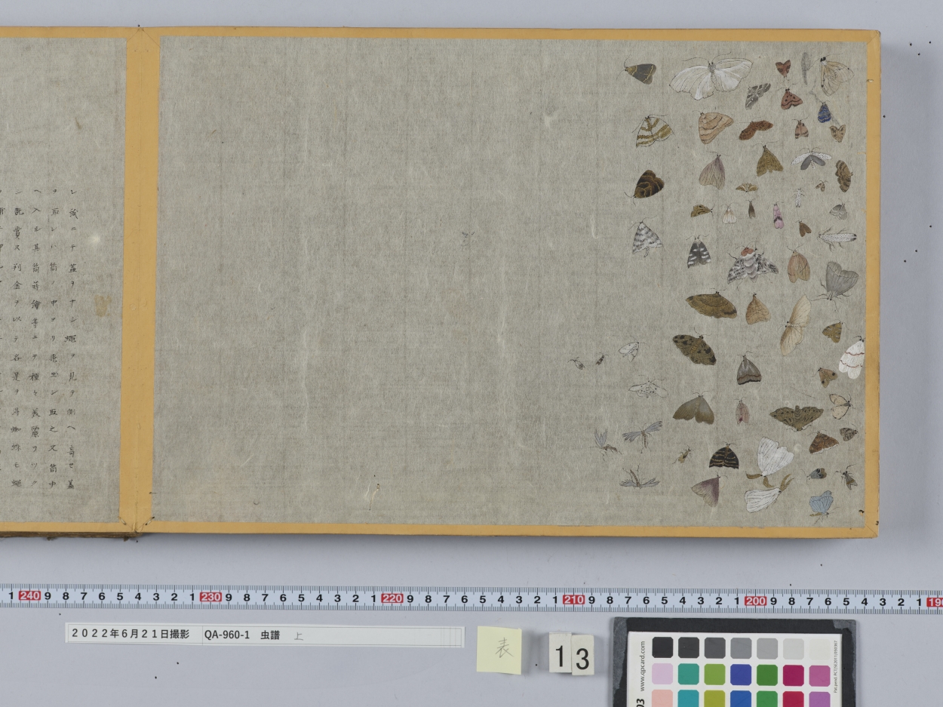Screen dimensions: 943x707
Task: Click the red "220" mark on the ruler
Action: pos(392,598)
